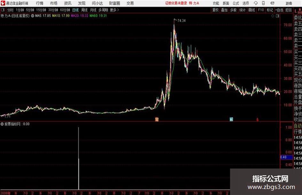Open the 行情 menu
302x195 pixels.
click(x=40, y=3)
